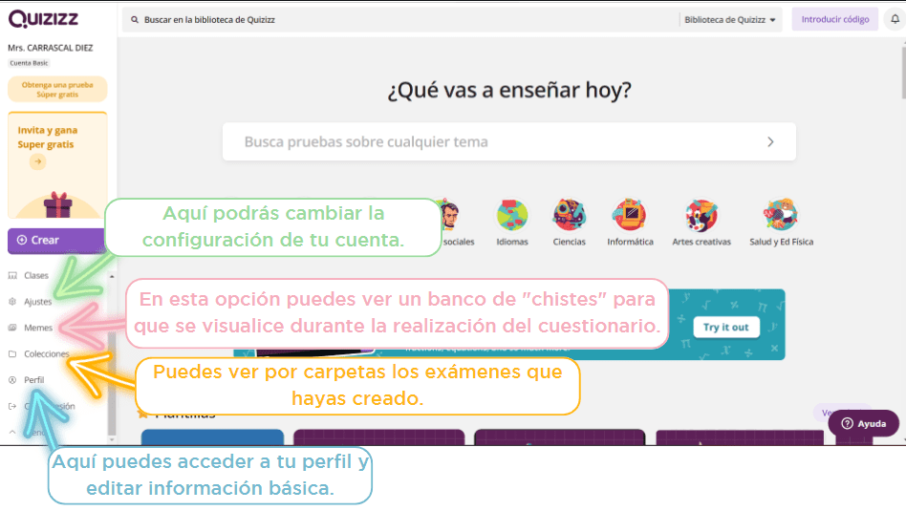Click the Idiomas label
This screenshot has height=511, width=906.
pos(512,242)
